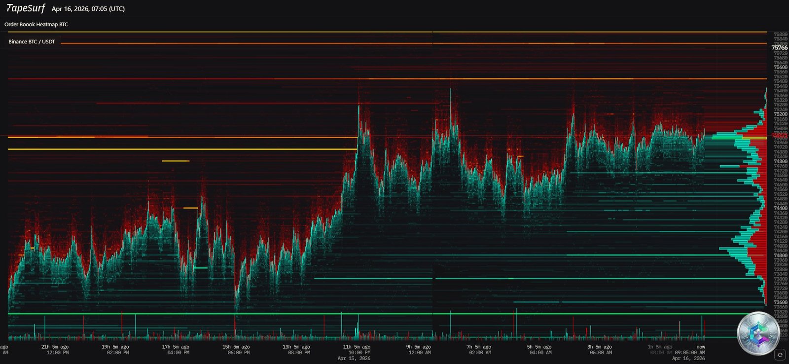
Task: Click the refresh chart icon button
Action: click(x=780, y=355)
